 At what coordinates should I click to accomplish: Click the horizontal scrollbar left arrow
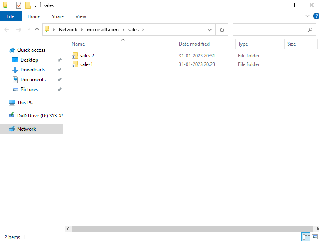[68, 229]
